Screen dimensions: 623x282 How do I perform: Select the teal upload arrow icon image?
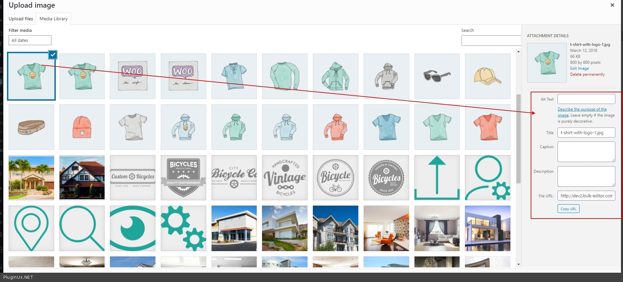(437, 178)
